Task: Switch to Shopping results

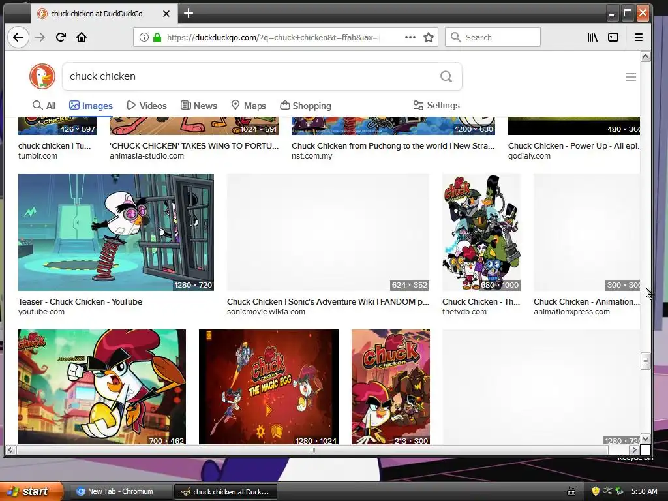Action: [305, 106]
